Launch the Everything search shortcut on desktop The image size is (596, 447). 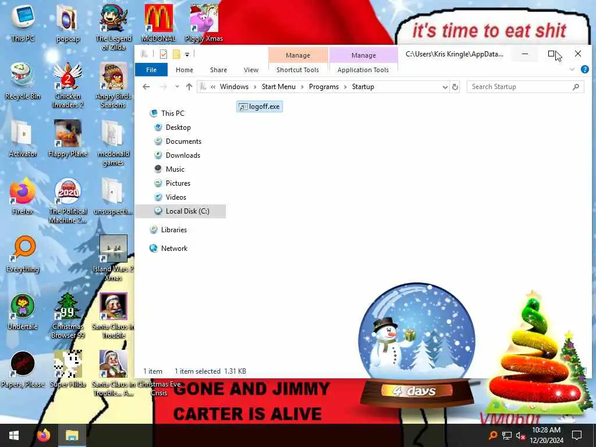pyautogui.click(x=23, y=254)
